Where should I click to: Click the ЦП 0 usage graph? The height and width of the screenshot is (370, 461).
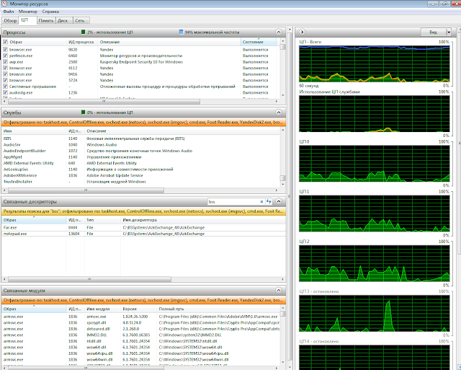[375, 164]
